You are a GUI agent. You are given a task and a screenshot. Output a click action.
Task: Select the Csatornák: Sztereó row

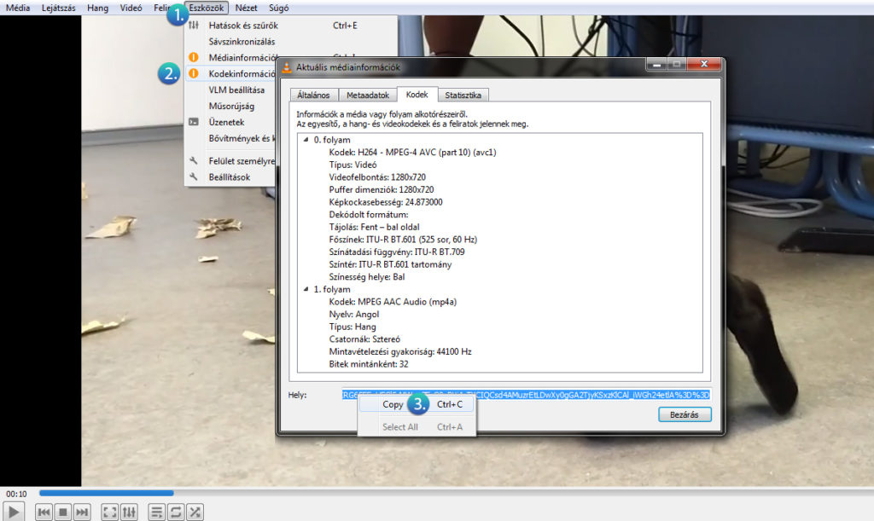[x=364, y=339]
